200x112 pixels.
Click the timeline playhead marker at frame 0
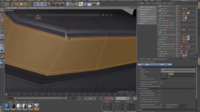coord(6,95)
